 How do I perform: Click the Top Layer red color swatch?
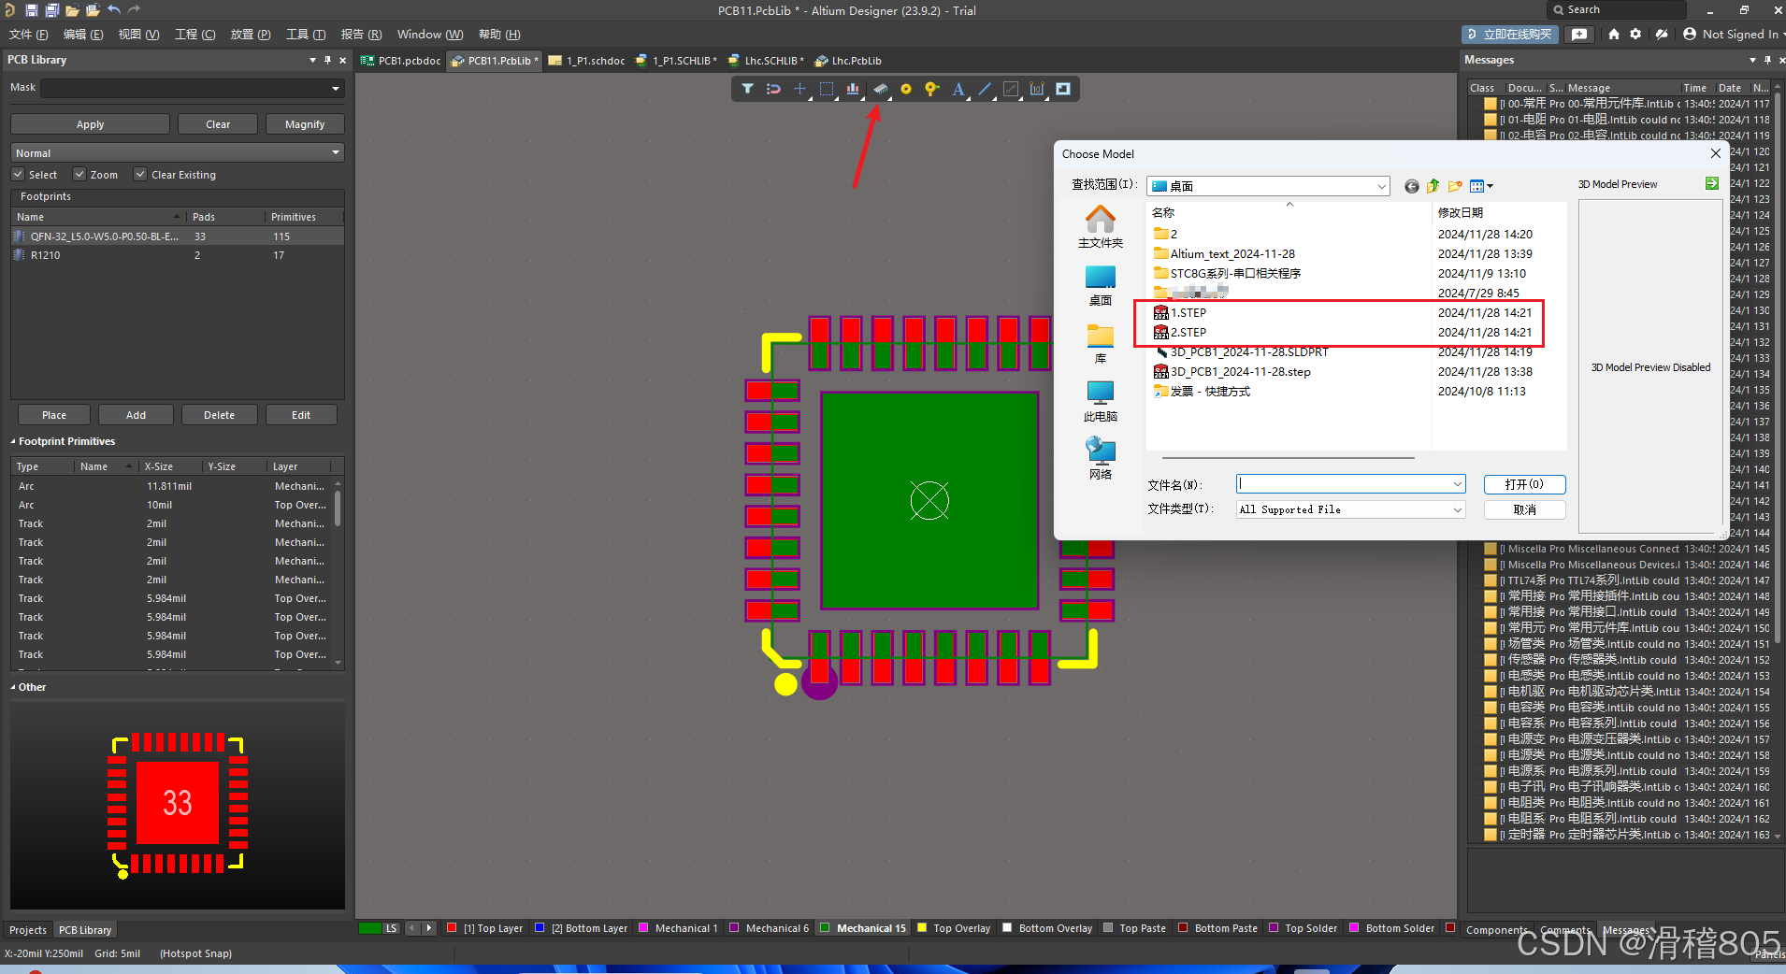(452, 928)
